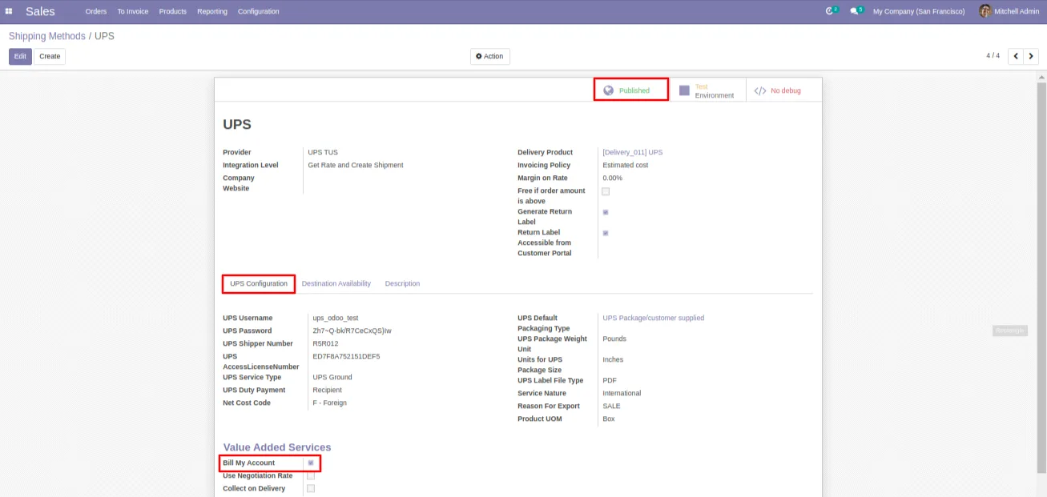This screenshot has width=1047, height=497.
Task: Click the UPS Ground service type value
Action: (332, 377)
